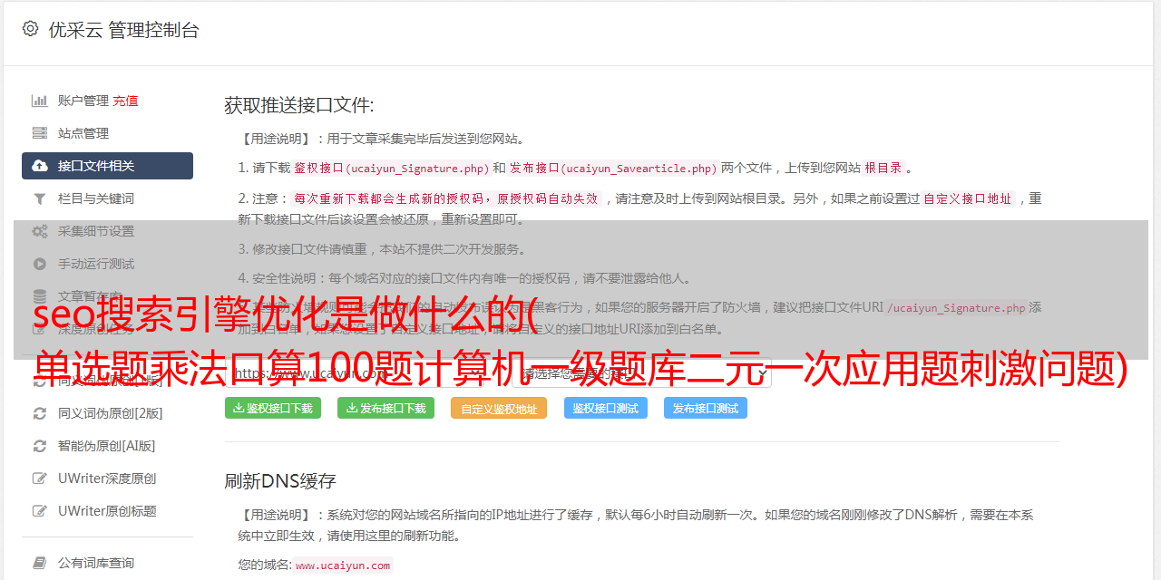Click the gears icon for 采集细节设置

[40, 231]
